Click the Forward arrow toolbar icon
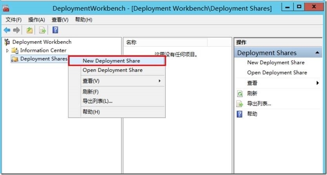This screenshot has height=175, width=327. (16, 30)
